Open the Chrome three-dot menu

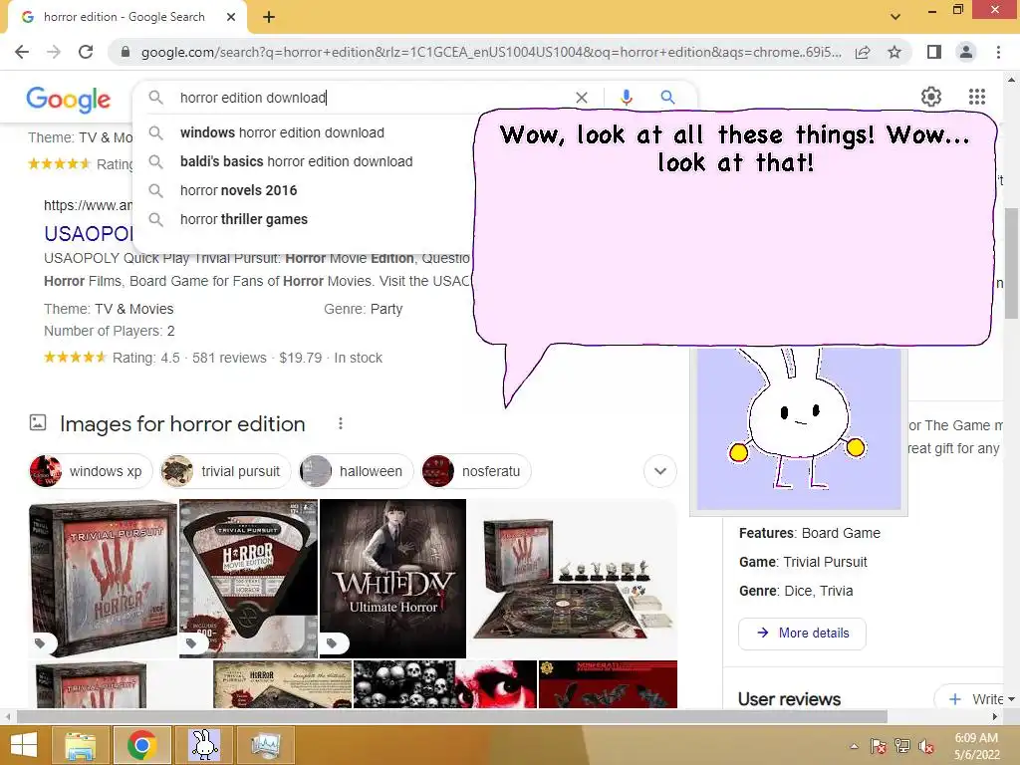998,52
